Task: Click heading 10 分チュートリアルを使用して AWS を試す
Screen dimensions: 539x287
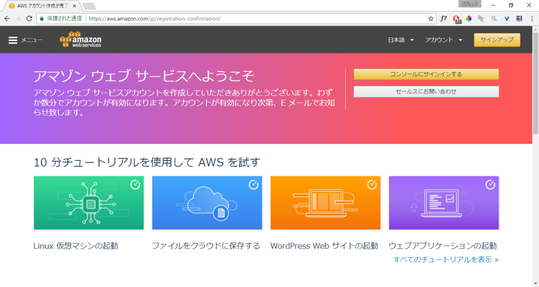Action: pyautogui.click(x=147, y=162)
